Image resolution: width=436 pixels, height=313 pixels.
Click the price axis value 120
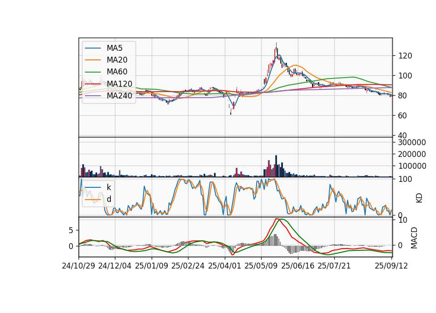405,56
